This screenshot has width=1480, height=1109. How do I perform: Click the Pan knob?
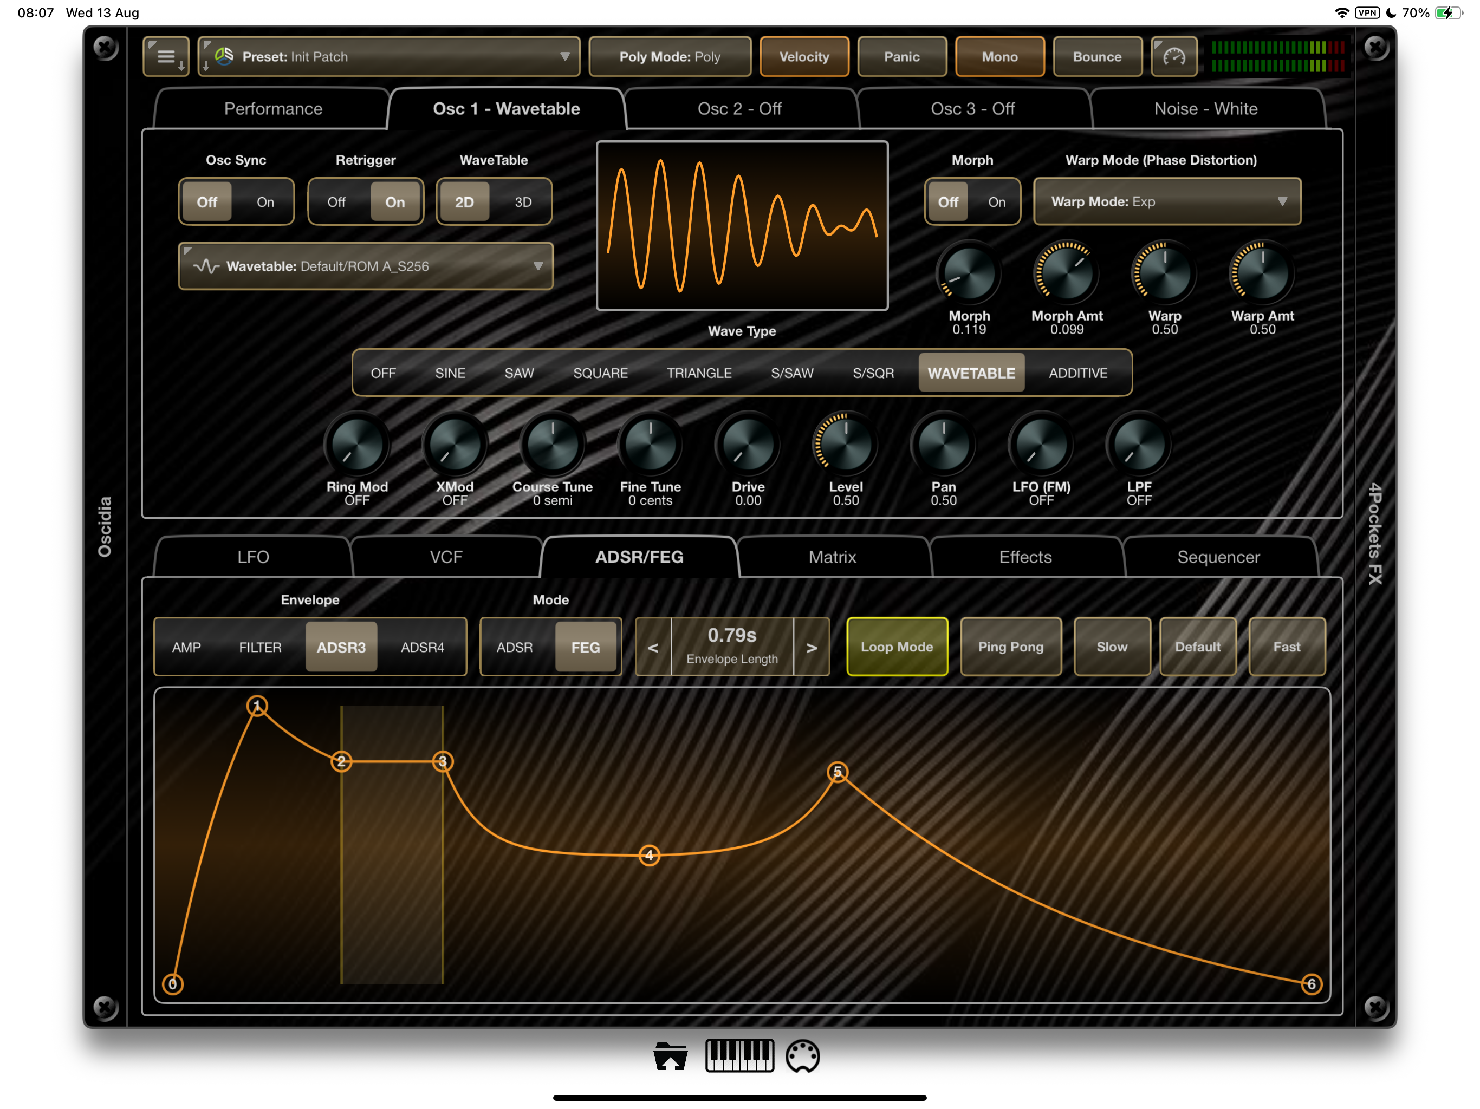pyautogui.click(x=943, y=444)
